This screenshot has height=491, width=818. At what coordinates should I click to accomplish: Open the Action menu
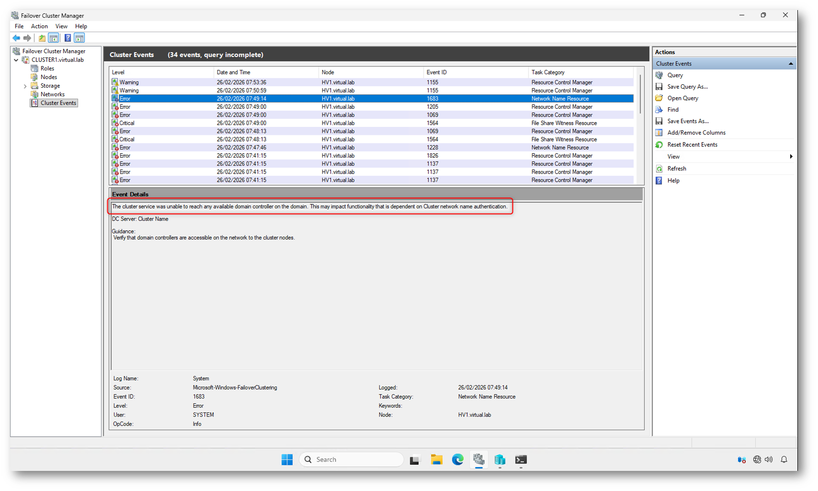pos(39,26)
